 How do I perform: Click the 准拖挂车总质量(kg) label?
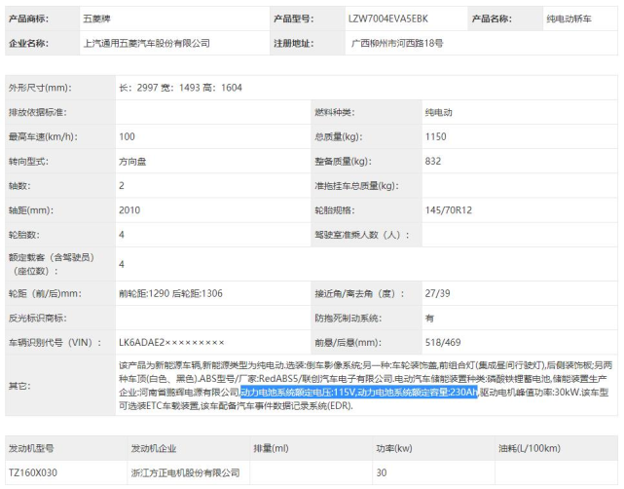pos(356,185)
